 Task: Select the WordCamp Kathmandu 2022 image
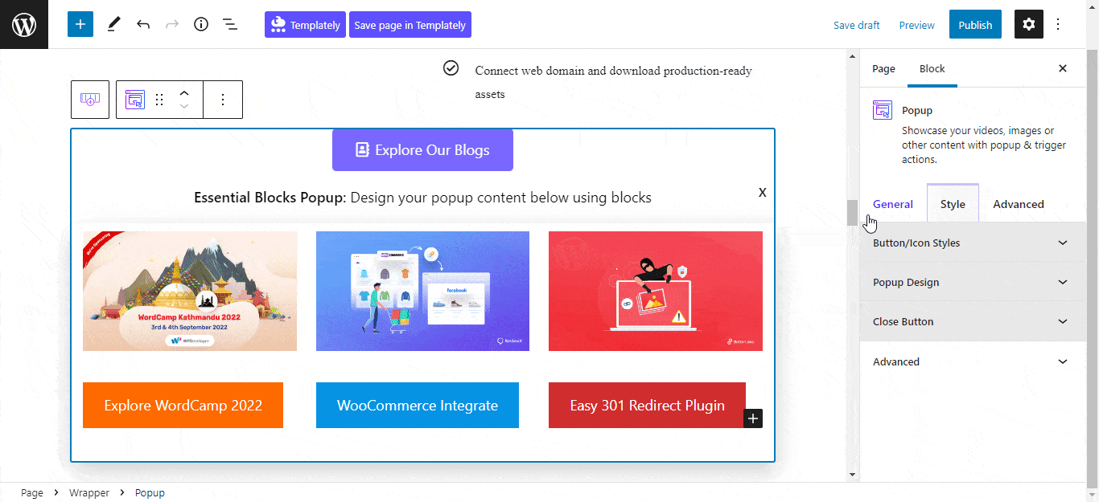click(x=190, y=291)
